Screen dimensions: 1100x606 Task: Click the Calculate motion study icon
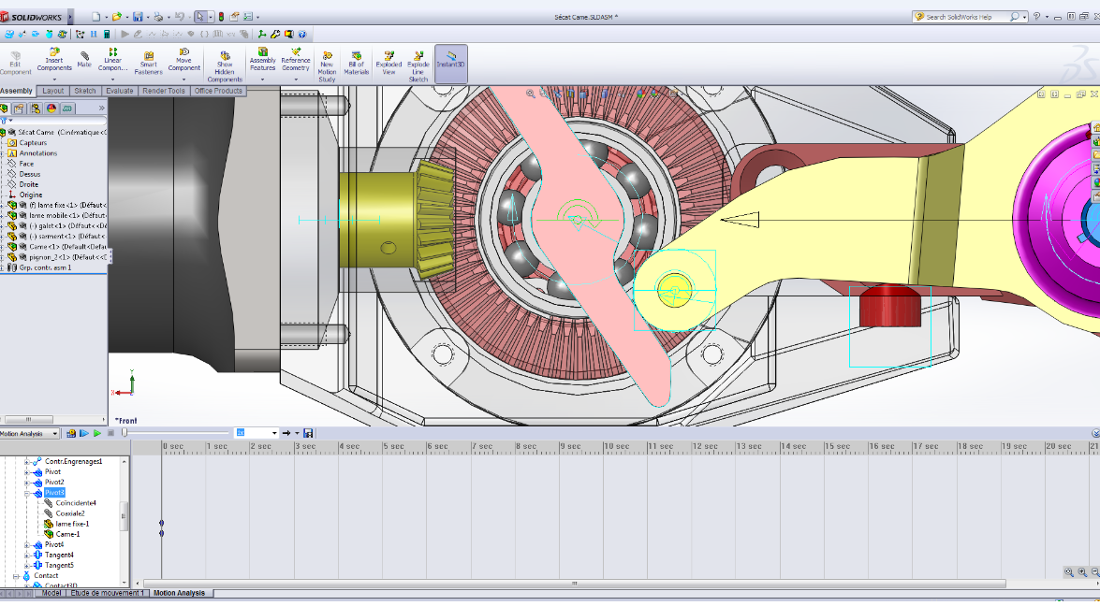click(71, 434)
